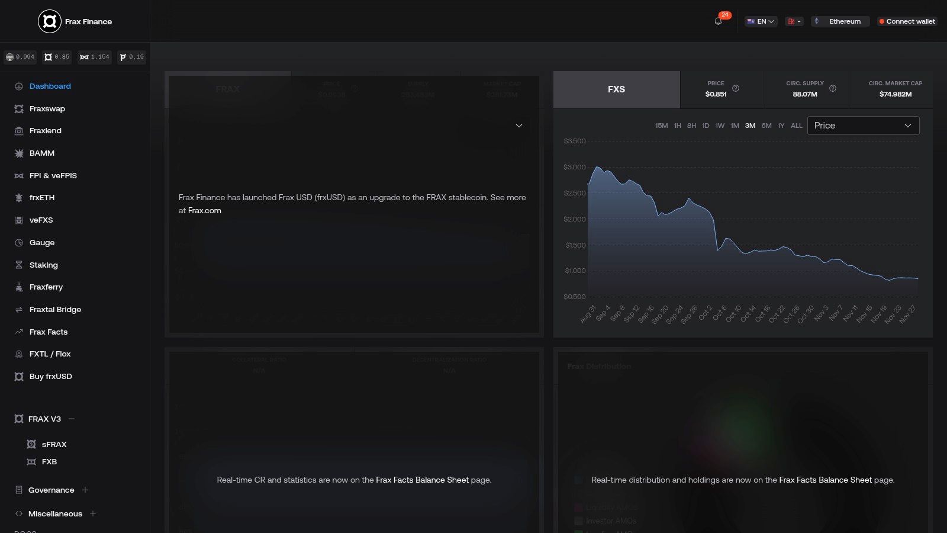Open notifications bell with 24 badge
Viewport: 947px width, 533px height.
click(x=718, y=21)
